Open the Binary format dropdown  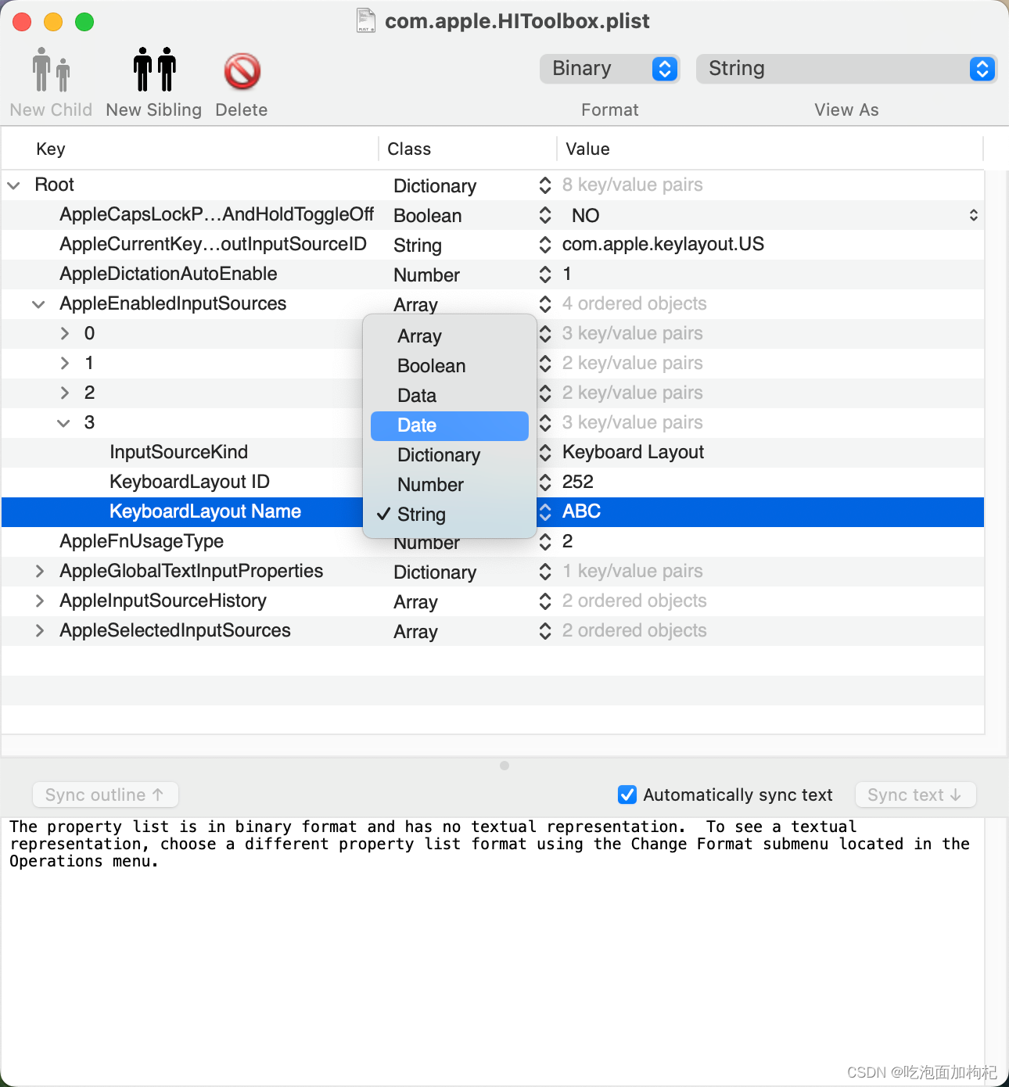coord(610,69)
